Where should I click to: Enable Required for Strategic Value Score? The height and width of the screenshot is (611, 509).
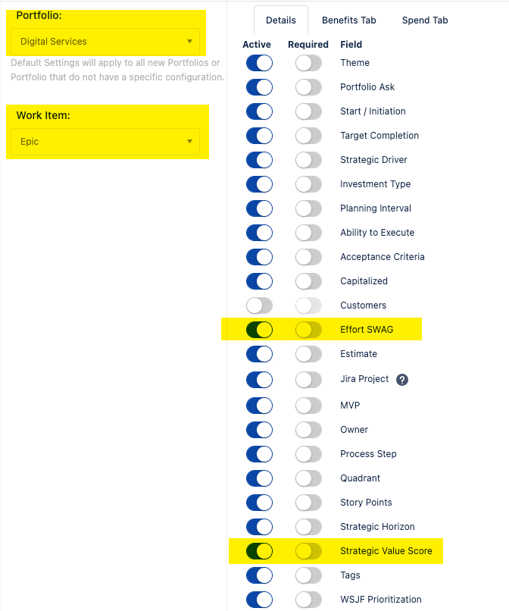tap(308, 551)
